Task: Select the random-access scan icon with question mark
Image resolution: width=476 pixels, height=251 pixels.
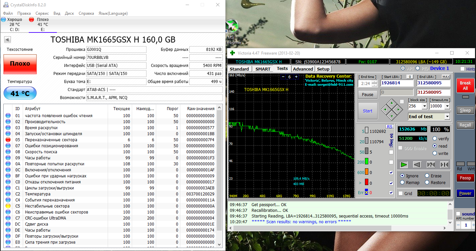Action: coord(431,164)
